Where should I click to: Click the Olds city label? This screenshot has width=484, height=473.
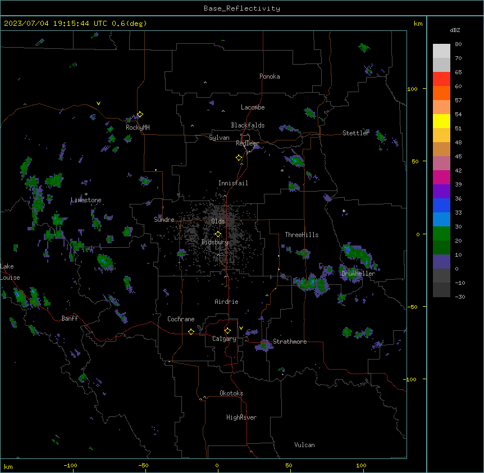pos(218,221)
